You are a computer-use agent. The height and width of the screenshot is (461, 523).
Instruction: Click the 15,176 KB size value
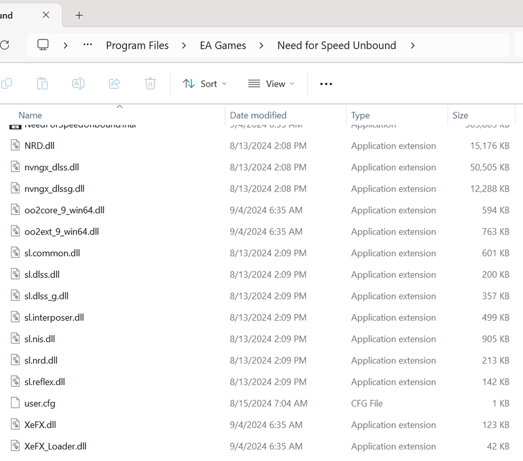coord(489,145)
